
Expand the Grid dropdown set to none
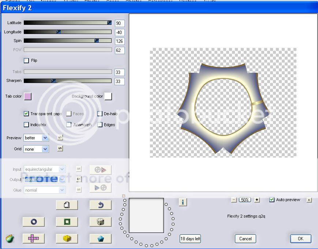pos(45,149)
